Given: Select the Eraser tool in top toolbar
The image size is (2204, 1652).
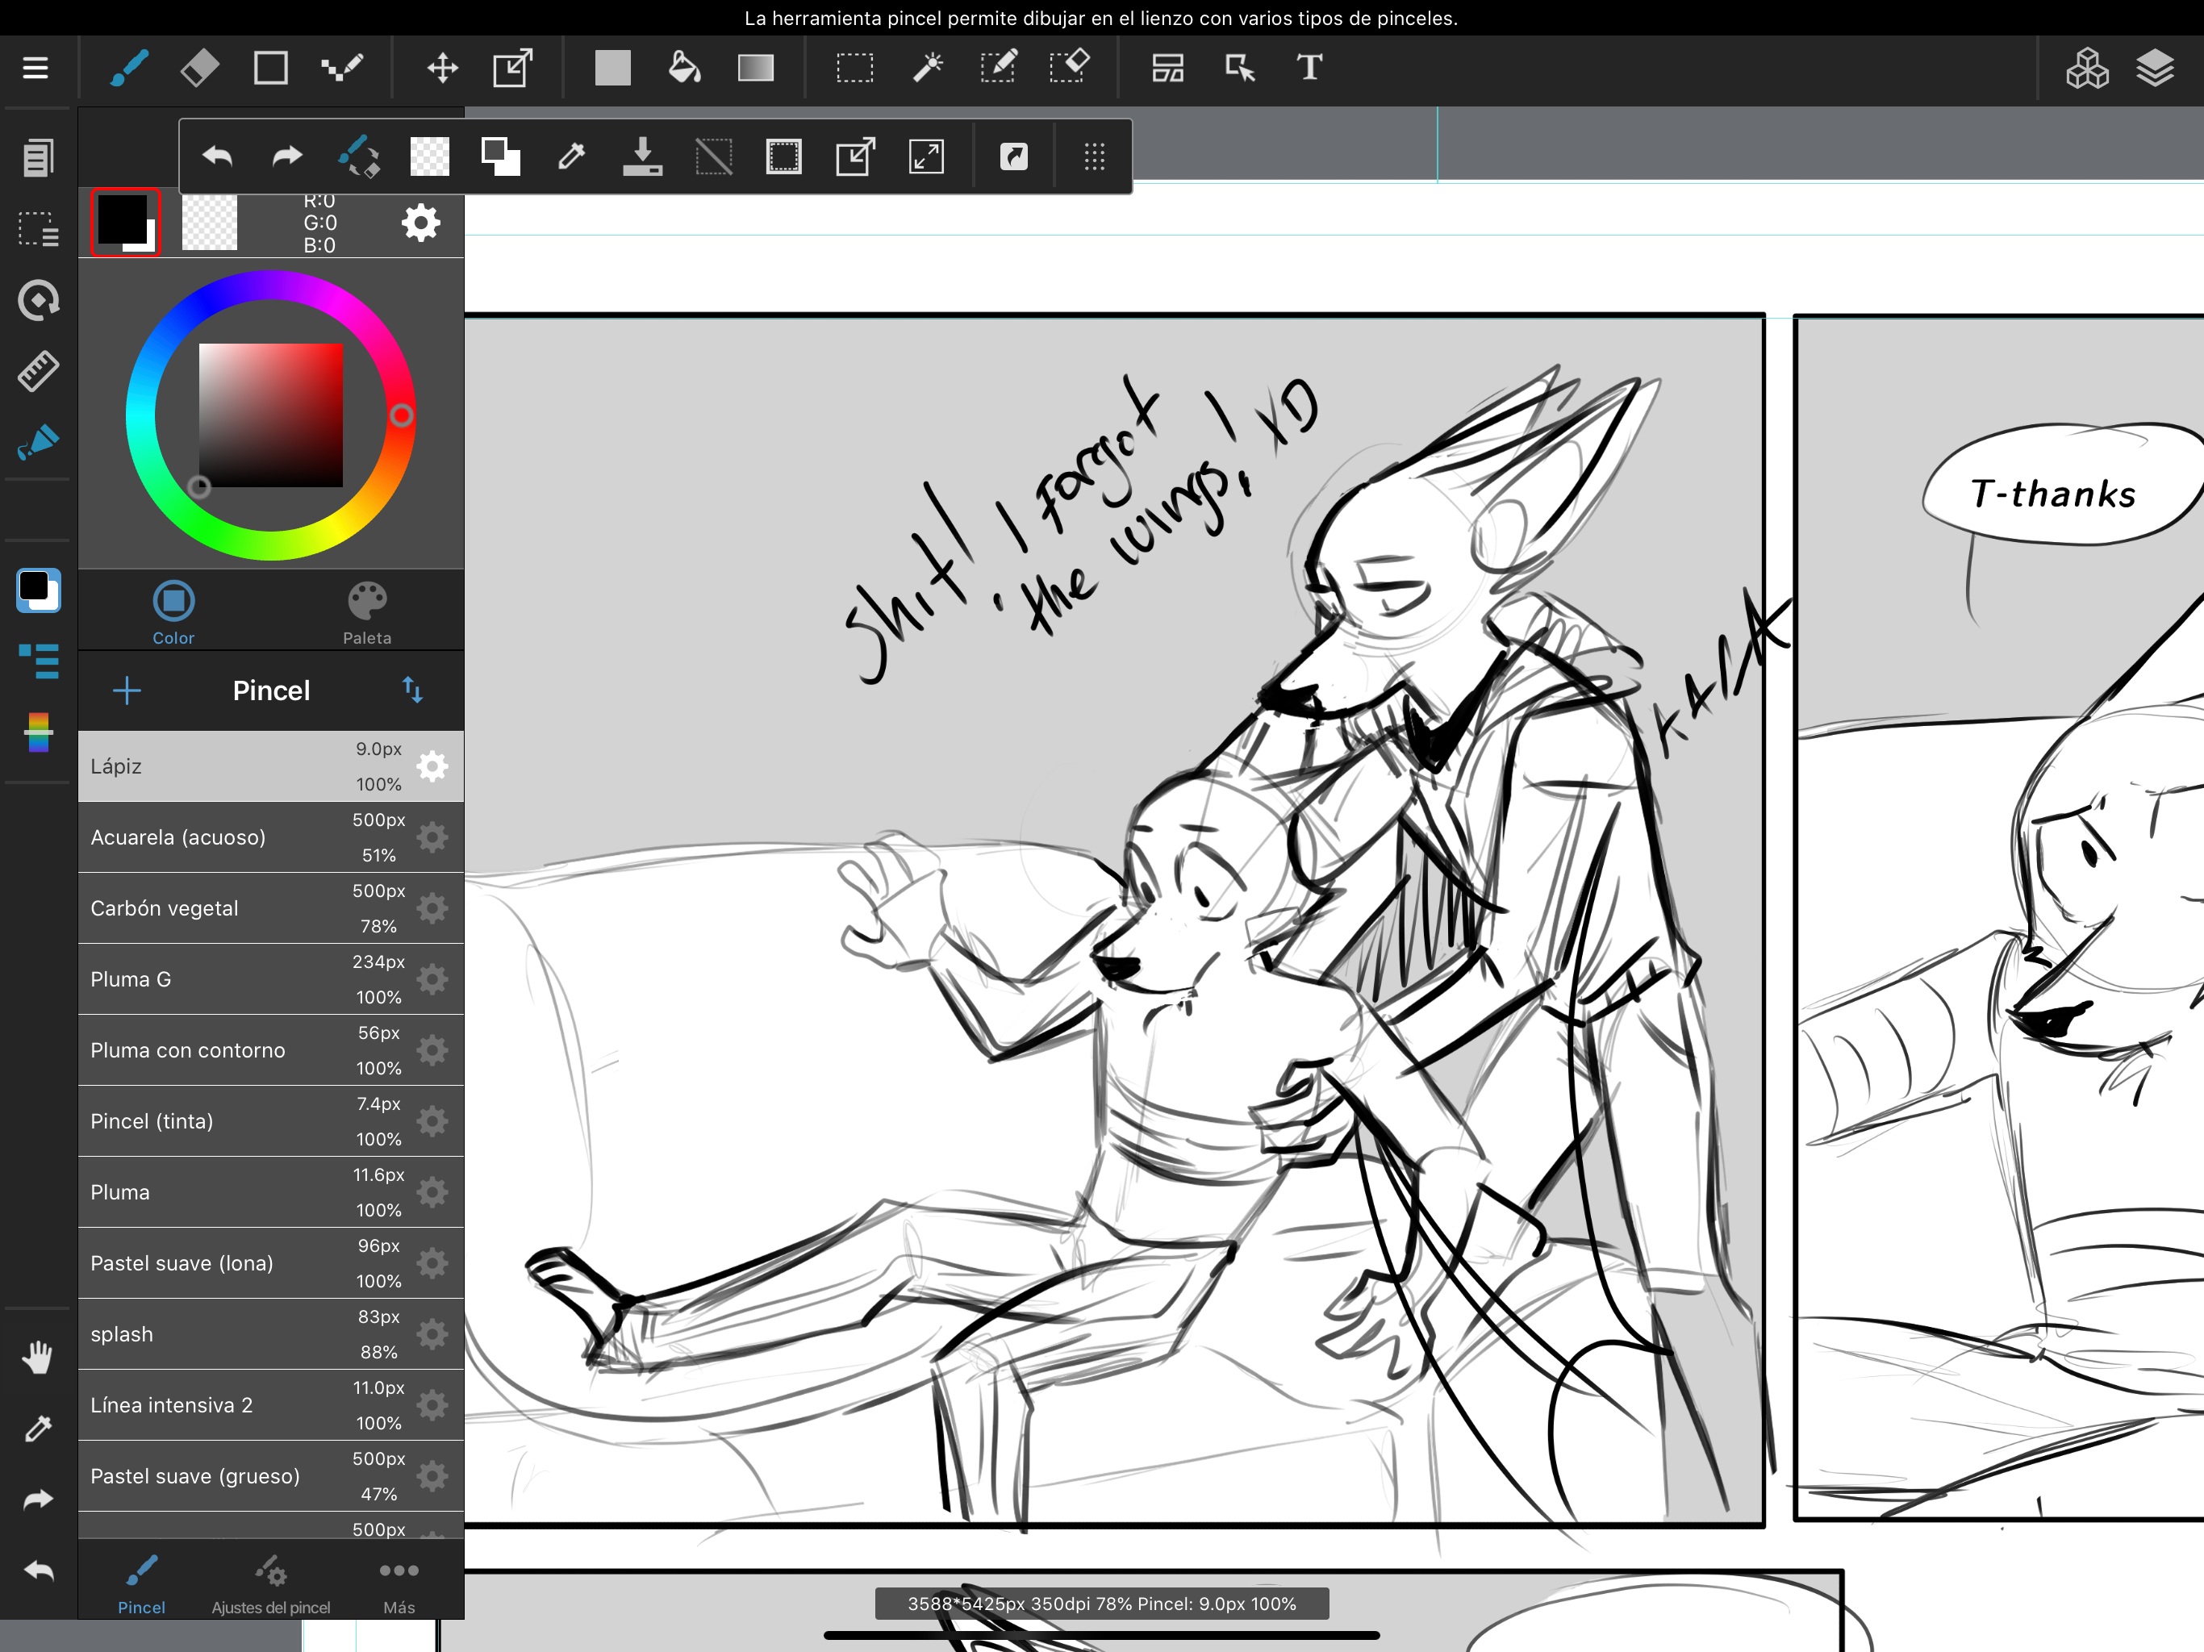Looking at the screenshot, I should coord(200,68).
